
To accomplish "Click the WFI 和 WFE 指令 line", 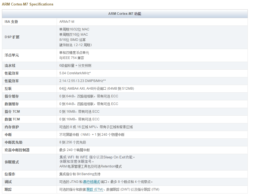I will click(97, 157).
